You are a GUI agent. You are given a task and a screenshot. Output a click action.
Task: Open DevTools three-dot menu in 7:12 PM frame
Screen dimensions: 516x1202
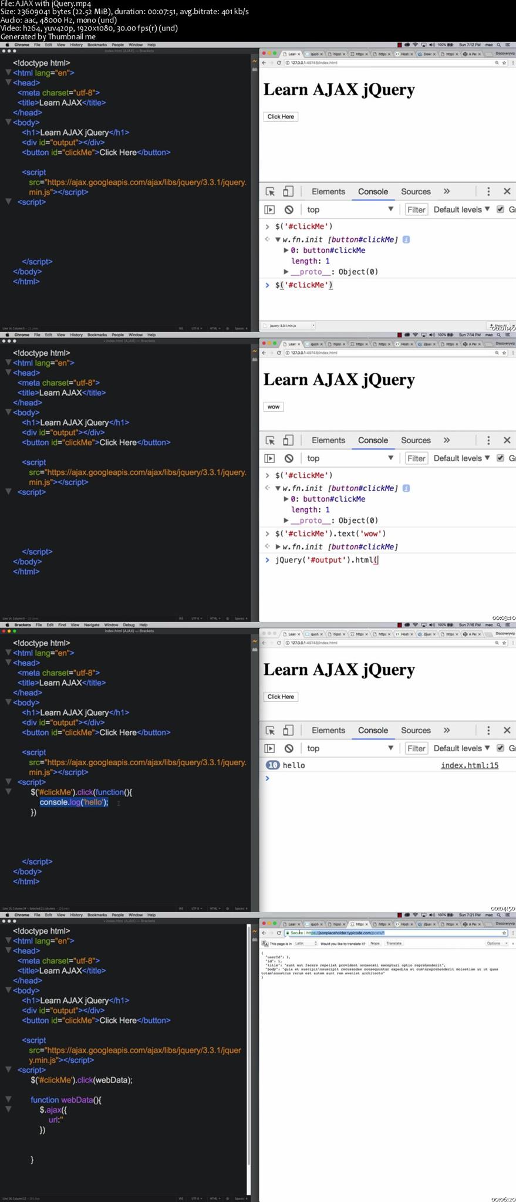click(488, 191)
